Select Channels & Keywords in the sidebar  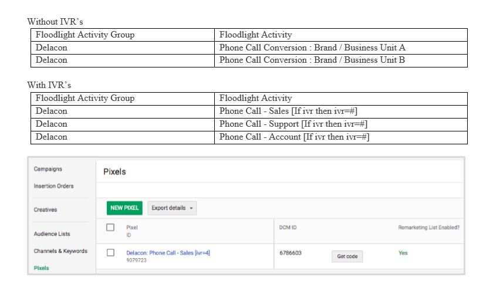point(60,251)
